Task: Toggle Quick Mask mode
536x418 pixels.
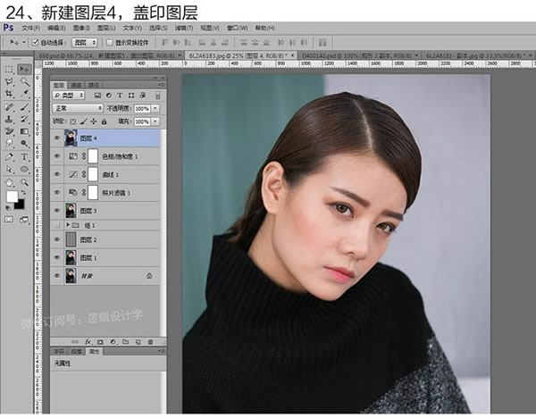Action: 9,220
